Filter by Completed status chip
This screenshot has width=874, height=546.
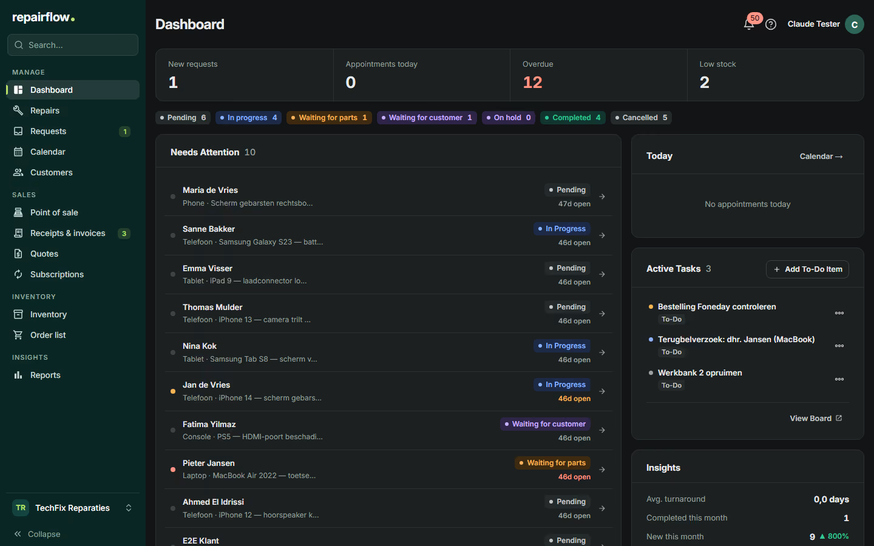[x=573, y=118]
